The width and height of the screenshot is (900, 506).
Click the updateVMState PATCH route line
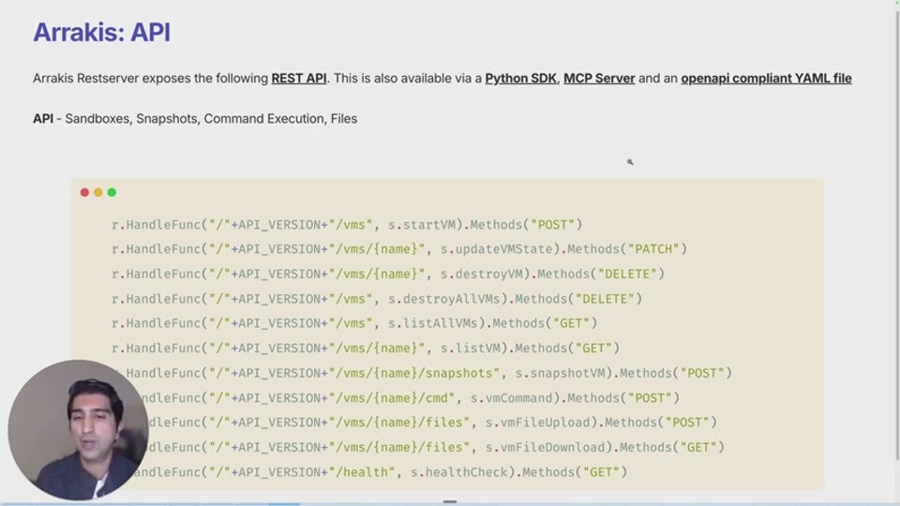[399, 249]
